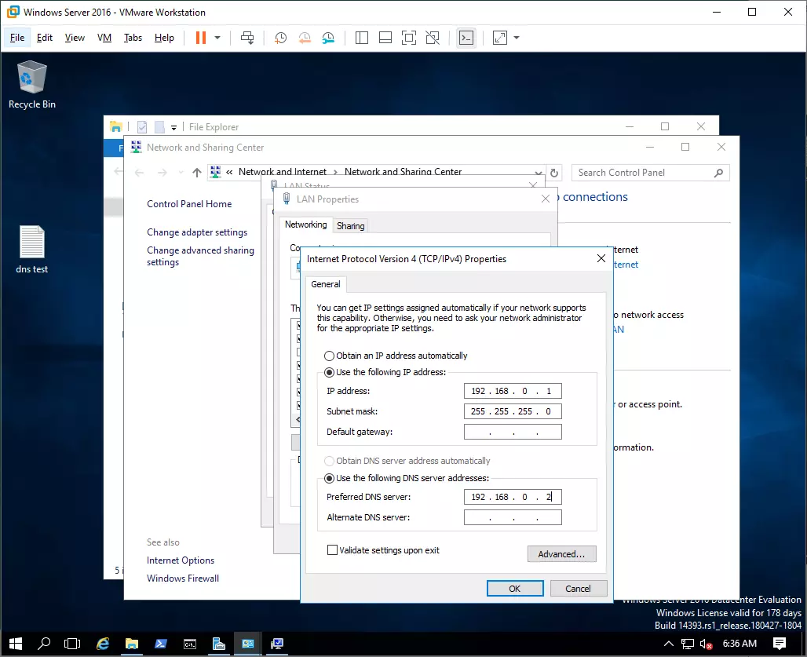This screenshot has height=657, width=807.
Task: Pause the virtual machine from the VMware toolbar
Action: point(201,38)
